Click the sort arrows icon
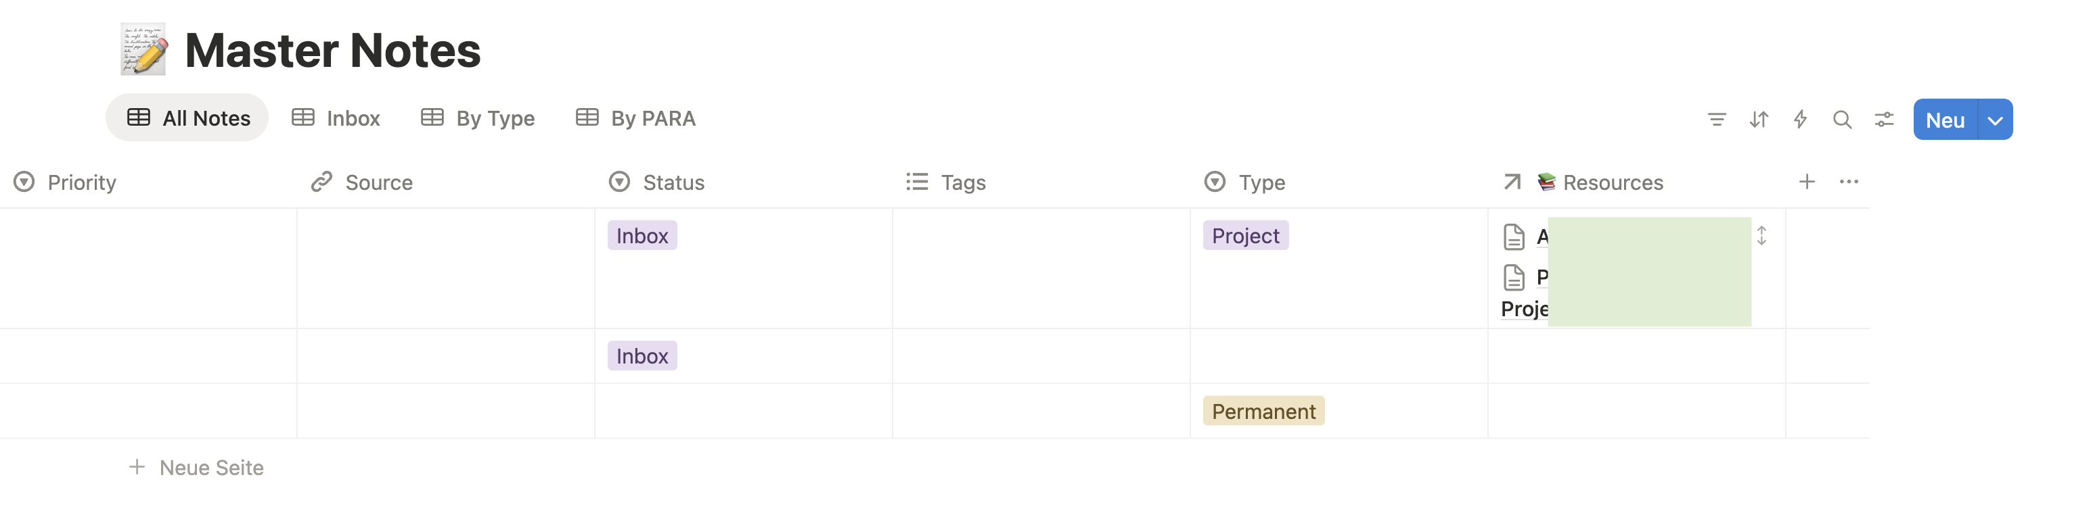The height and width of the screenshot is (523, 2091). pos(1758,120)
